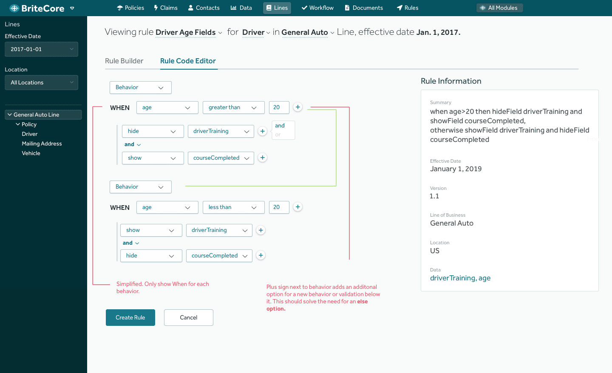Open the first Behavior dropdown

point(141,88)
